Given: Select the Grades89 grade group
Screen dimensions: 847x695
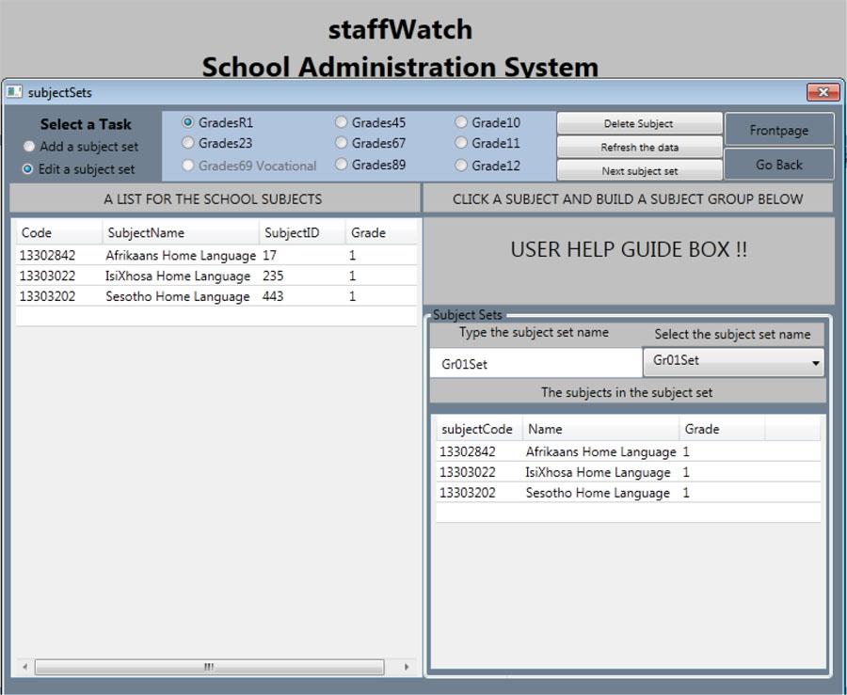Looking at the screenshot, I should (x=340, y=165).
